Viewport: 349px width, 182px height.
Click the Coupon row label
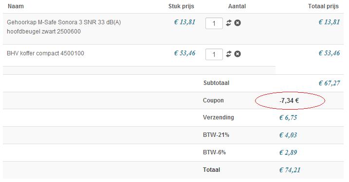click(x=213, y=100)
